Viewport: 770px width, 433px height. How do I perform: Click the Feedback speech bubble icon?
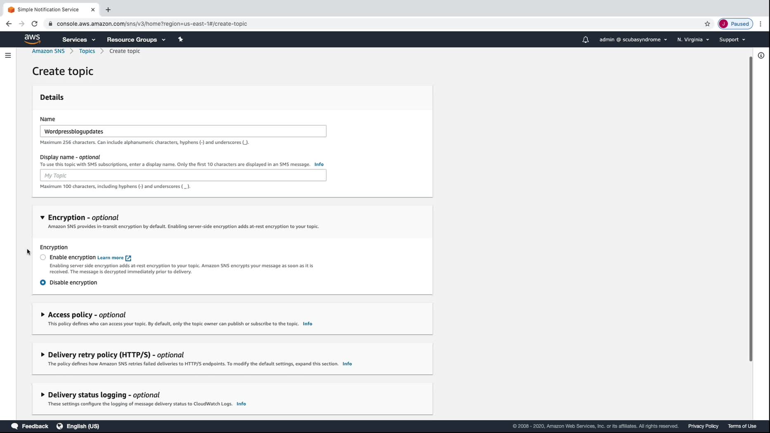(14, 426)
